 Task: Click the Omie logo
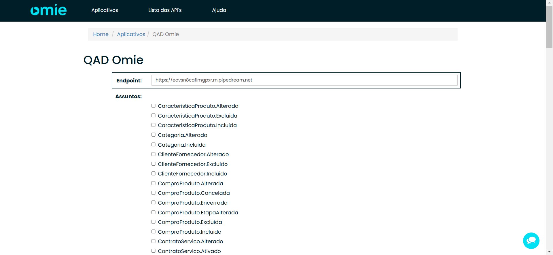48,10
